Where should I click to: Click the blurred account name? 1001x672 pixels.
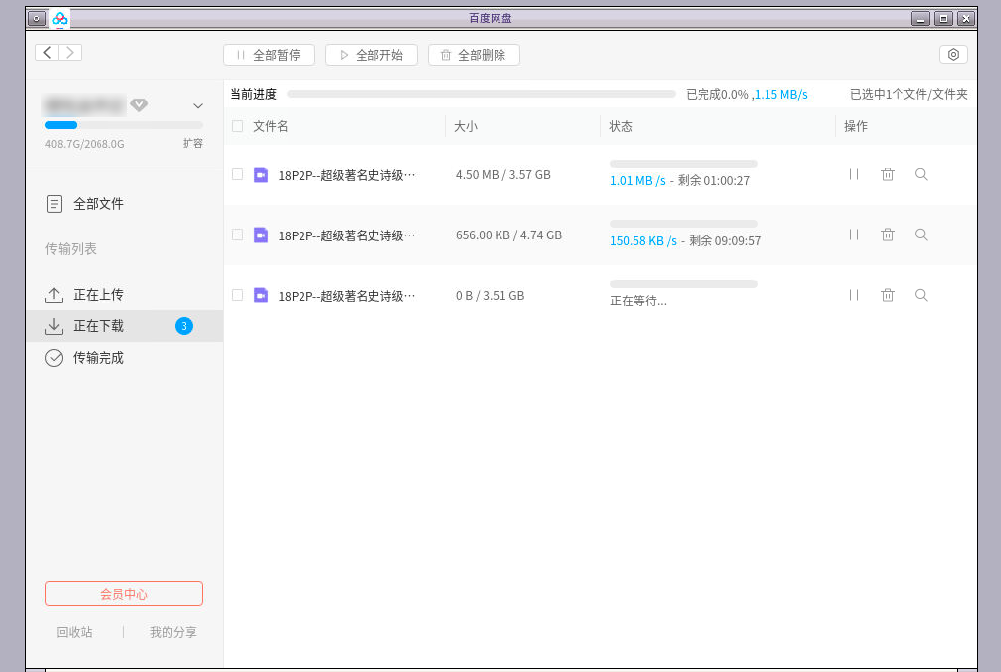[85, 104]
